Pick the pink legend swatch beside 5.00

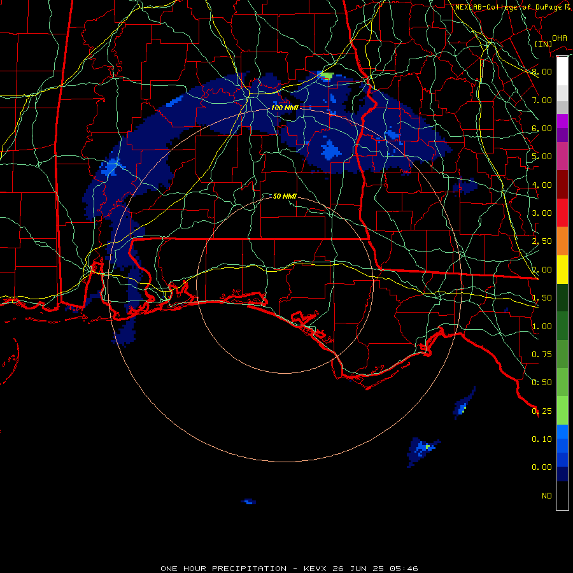coord(562,156)
